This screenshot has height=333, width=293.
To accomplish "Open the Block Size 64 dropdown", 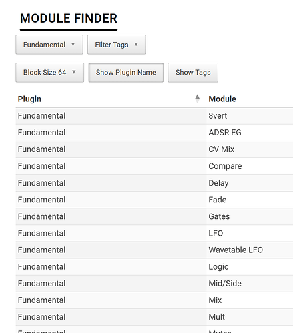I will pos(50,73).
